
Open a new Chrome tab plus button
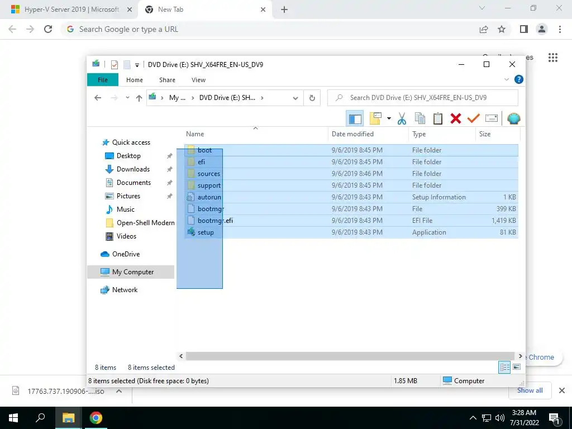pos(284,10)
